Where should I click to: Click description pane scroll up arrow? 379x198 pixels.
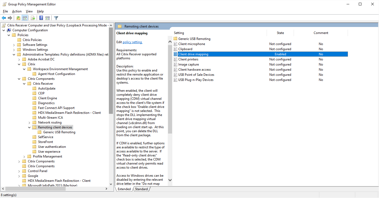pyautogui.click(x=170, y=42)
